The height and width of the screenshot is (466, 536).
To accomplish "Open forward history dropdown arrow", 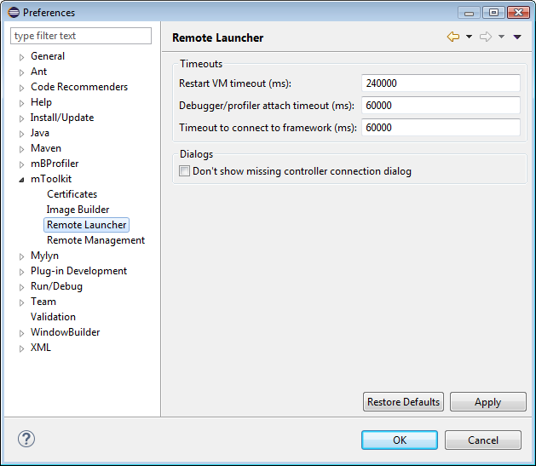I will [501, 37].
